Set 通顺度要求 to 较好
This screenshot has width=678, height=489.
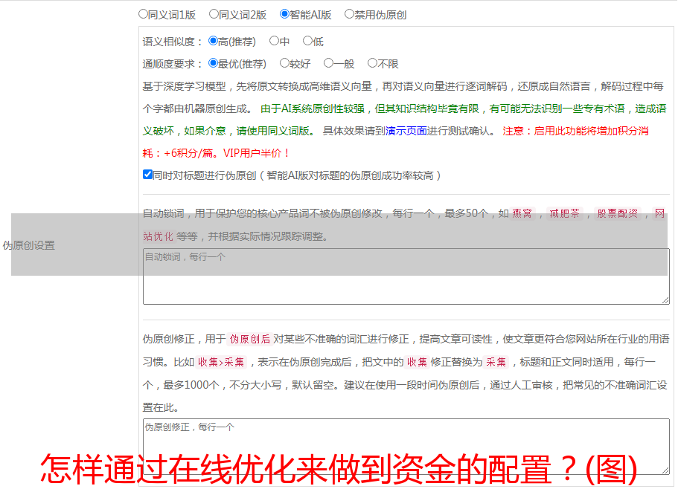click(284, 63)
